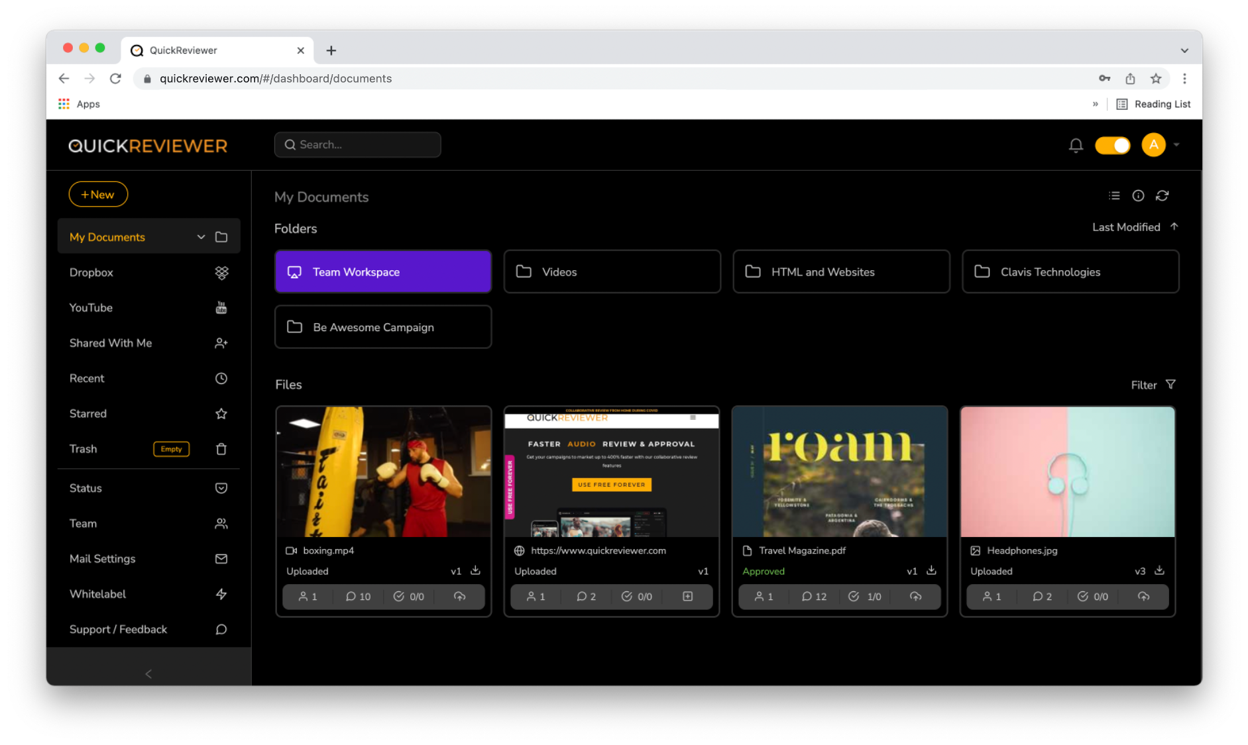
Task: Share the page from address bar
Action: [x=1130, y=79]
